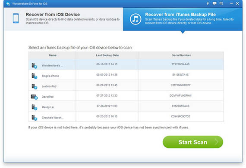The height and width of the screenshot is (168, 246).
Task: Click the Mandy Lin phone backup icon
Action: point(34,107)
